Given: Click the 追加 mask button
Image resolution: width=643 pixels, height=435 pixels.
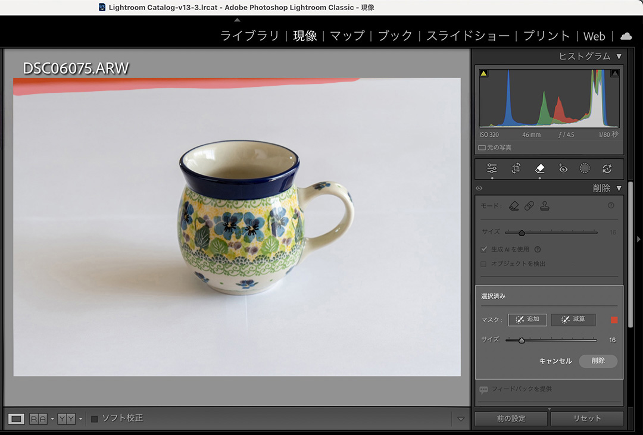Looking at the screenshot, I should 527,320.
